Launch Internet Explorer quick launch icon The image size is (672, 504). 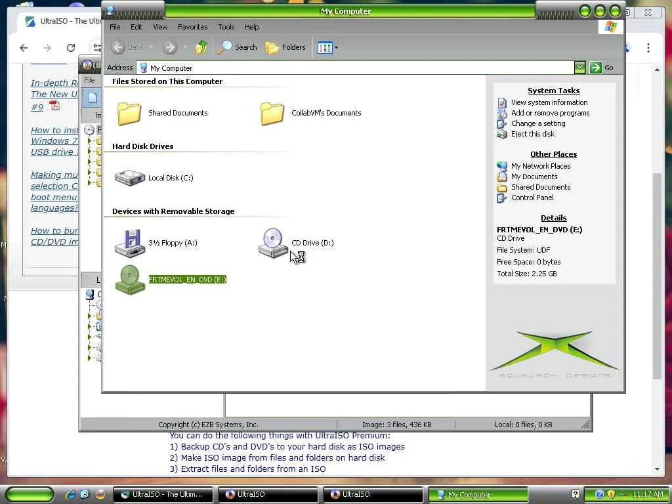[70, 494]
